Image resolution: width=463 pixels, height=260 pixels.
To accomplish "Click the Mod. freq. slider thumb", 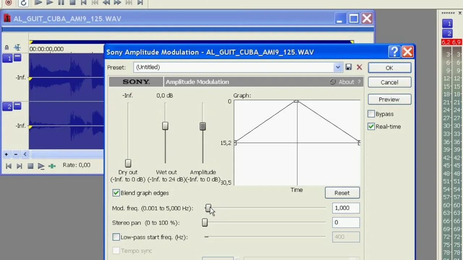I will (208, 208).
